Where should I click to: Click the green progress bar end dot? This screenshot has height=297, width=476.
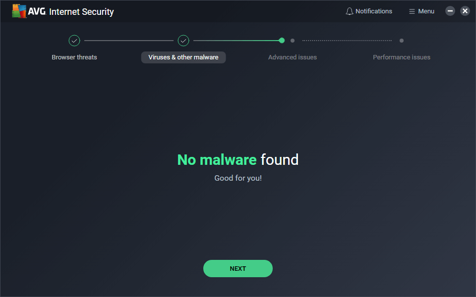[282, 41]
